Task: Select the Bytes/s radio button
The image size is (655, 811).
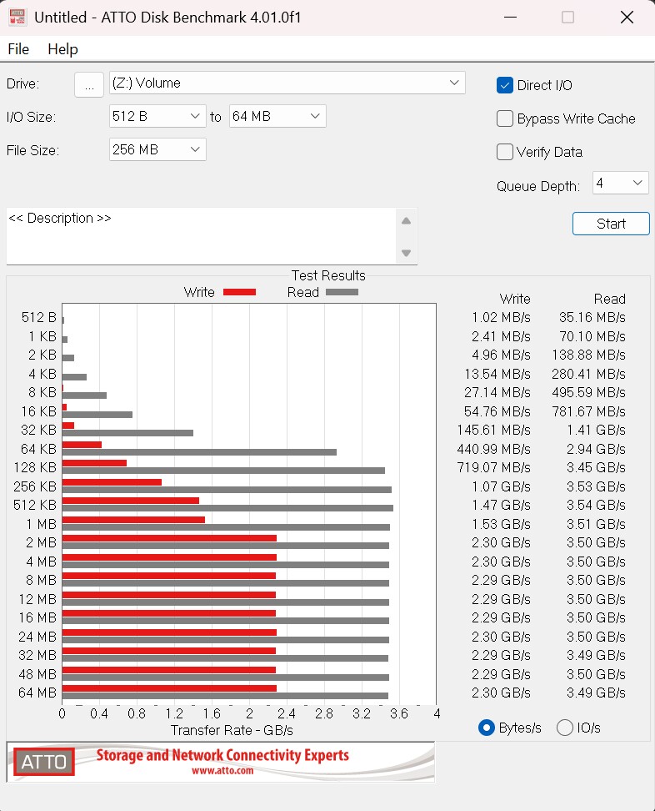Action: [x=487, y=728]
